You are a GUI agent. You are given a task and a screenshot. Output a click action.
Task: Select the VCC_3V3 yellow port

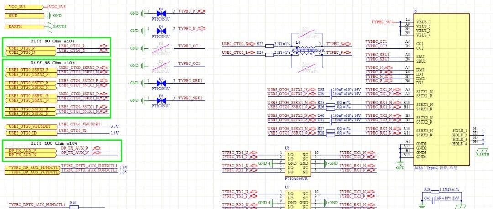(25, 7)
